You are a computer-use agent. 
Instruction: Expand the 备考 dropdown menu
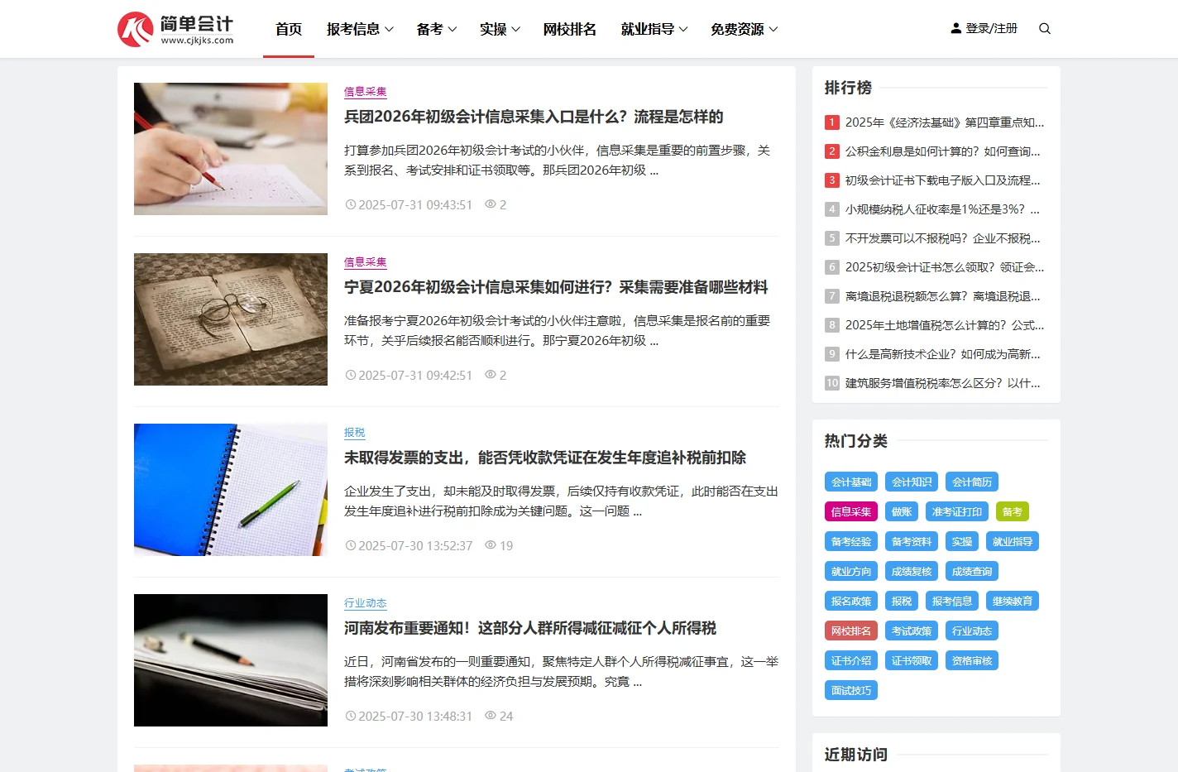(x=437, y=29)
